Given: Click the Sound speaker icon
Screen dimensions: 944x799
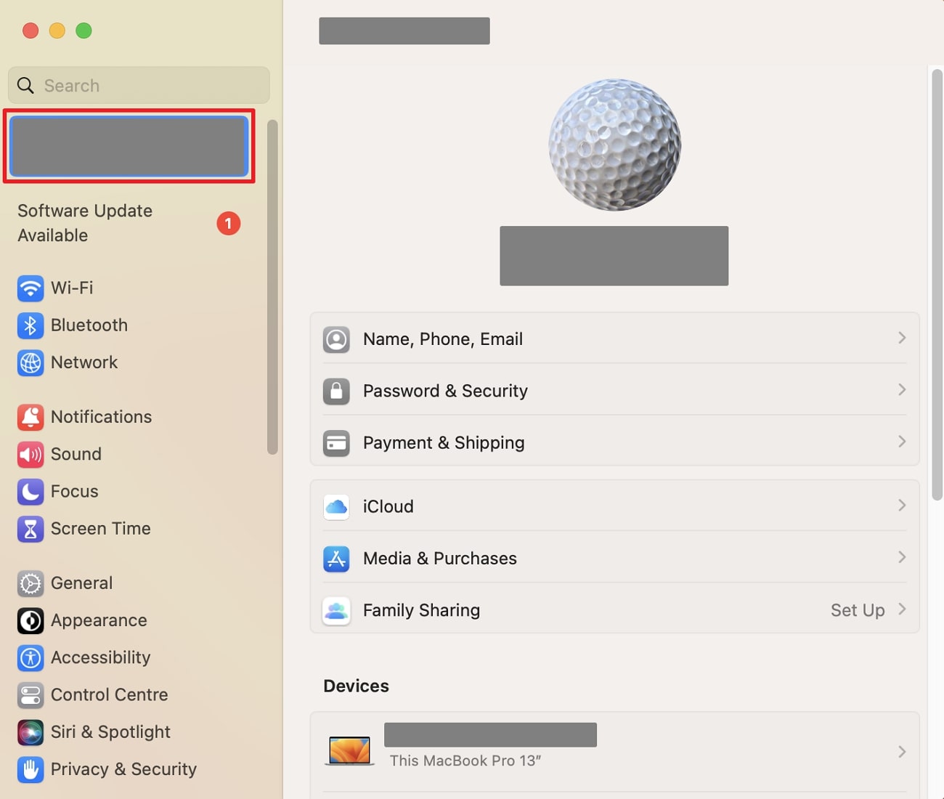Looking at the screenshot, I should [x=30, y=455].
